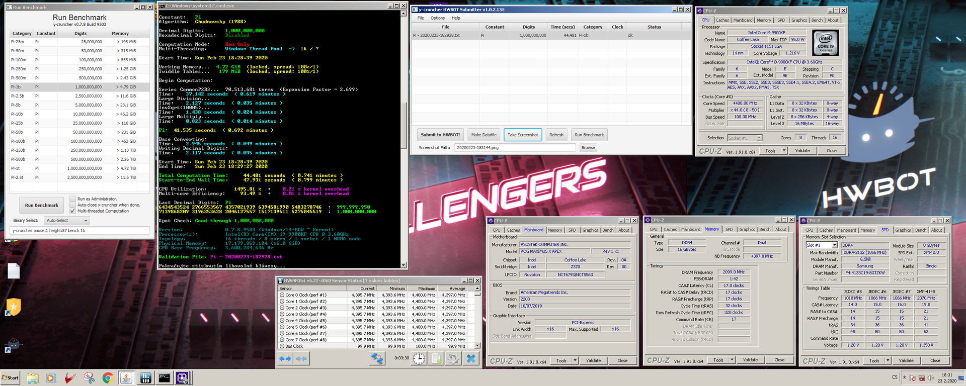Click CS language indicator on taskbar
This screenshot has width=966, height=386.
pos(895,377)
